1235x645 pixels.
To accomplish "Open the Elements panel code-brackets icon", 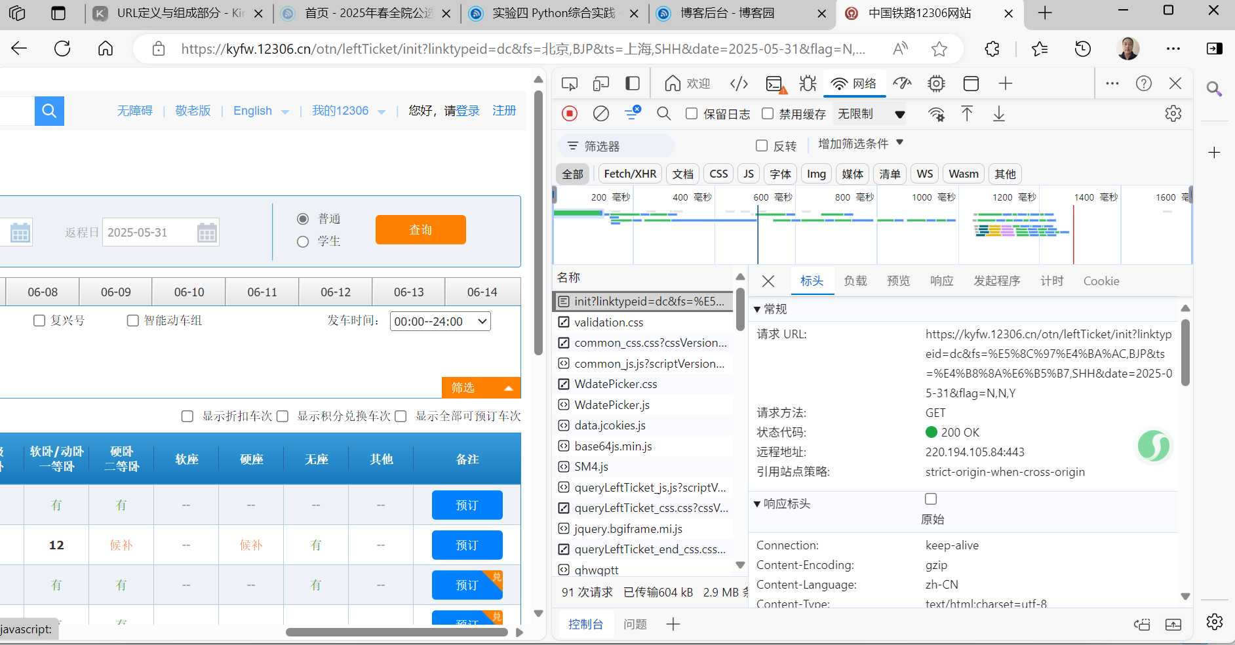I will pyautogui.click(x=739, y=83).
